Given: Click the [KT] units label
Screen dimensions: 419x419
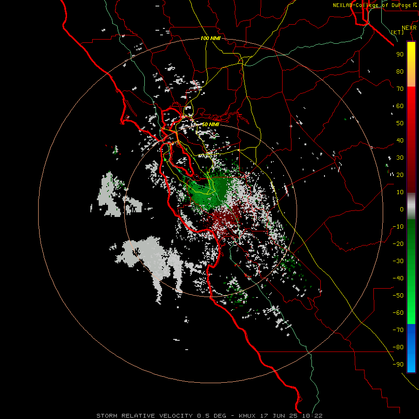Looking at the screenshot, I should [x=397, y=32].
